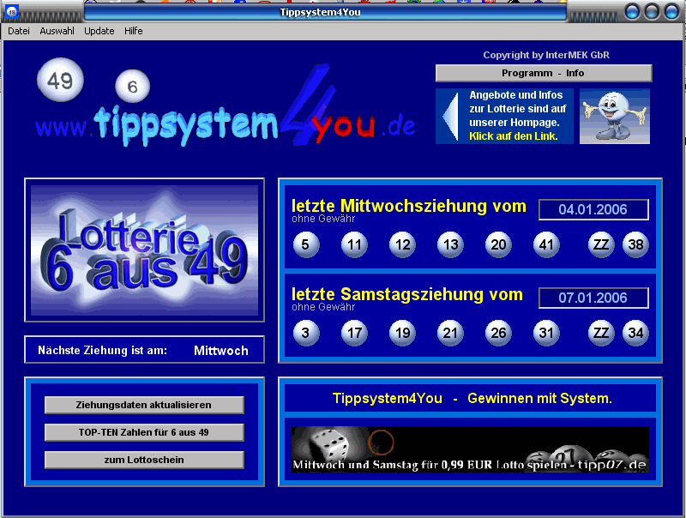Image resolution: width=686 pixels, height=518 pixels.
Task: Click 'Nächste Ziehung ist am:' label
Action: tap(102, 351)
